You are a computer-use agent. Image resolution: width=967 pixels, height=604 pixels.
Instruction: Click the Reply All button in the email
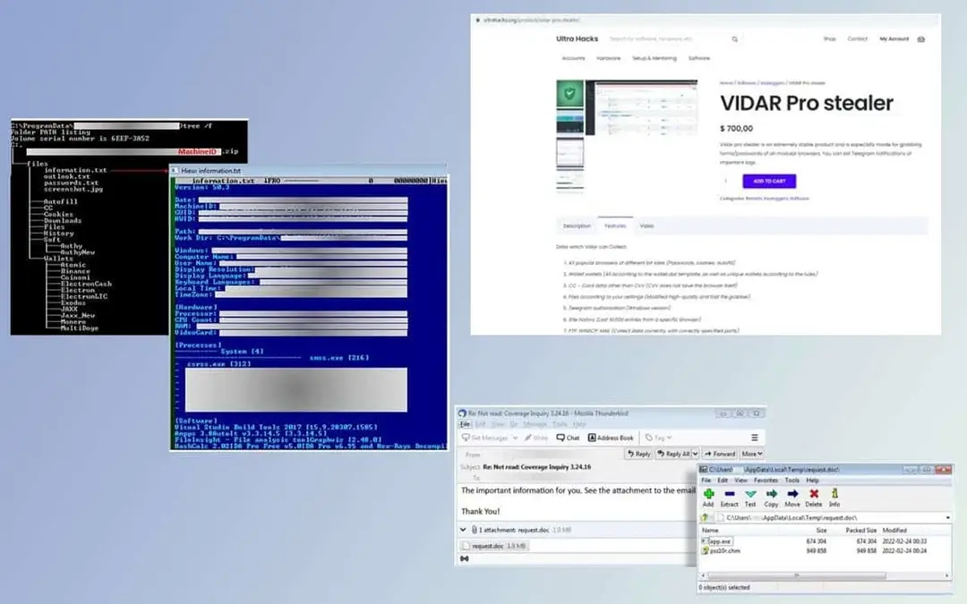click(672, 454)
